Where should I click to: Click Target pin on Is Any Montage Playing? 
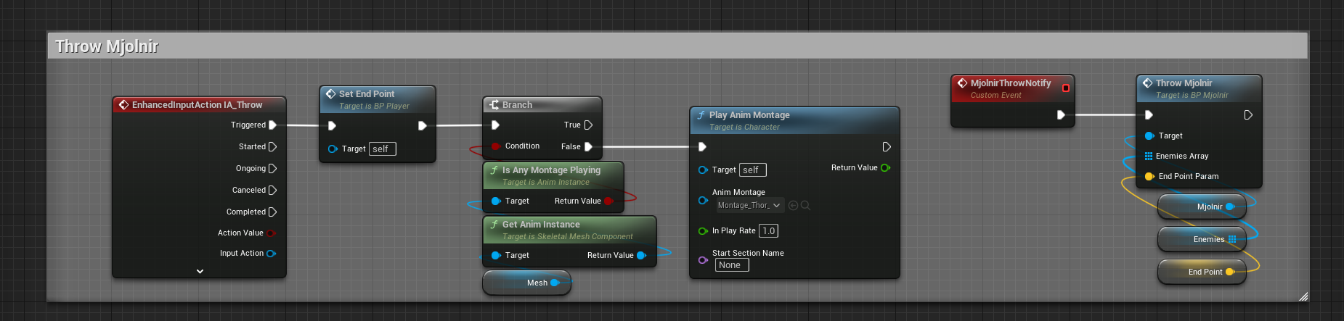tap(496, 201)
